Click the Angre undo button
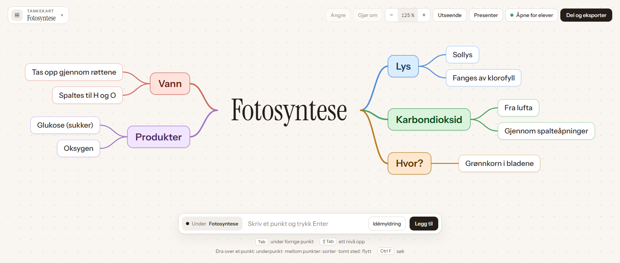620x263 pixels. [338, 15]
